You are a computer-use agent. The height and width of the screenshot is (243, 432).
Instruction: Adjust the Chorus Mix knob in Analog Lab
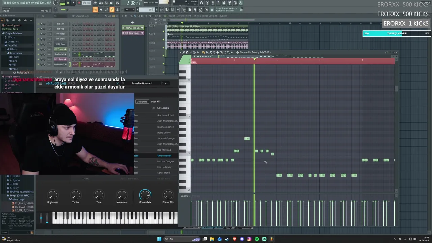coord(145,195)
